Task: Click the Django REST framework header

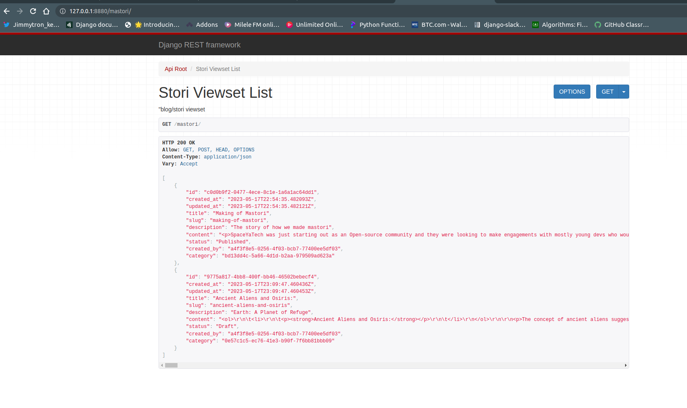Action: [x=199, y=45]
